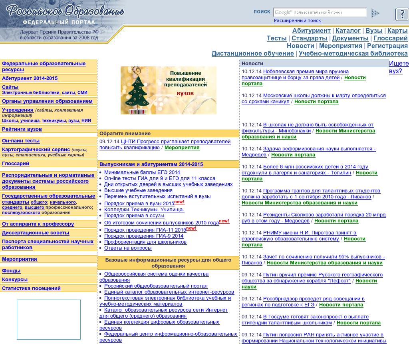Open the help question mark icon

point(402,14)
